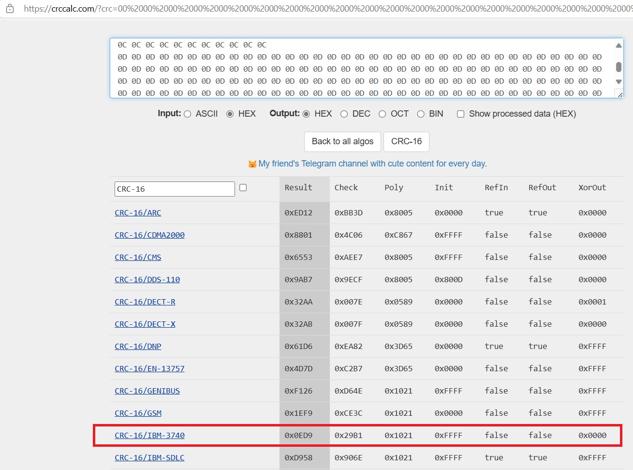Open CRC-16/IBM-3740 algorithm link
Viewport: 633px width, 470px height.
(149, 435)
